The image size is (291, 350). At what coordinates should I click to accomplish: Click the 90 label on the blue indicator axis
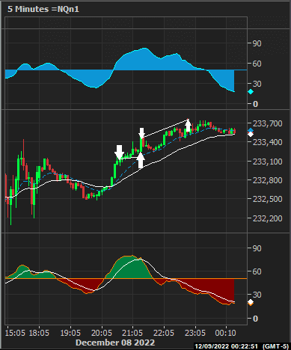[257, 43]
